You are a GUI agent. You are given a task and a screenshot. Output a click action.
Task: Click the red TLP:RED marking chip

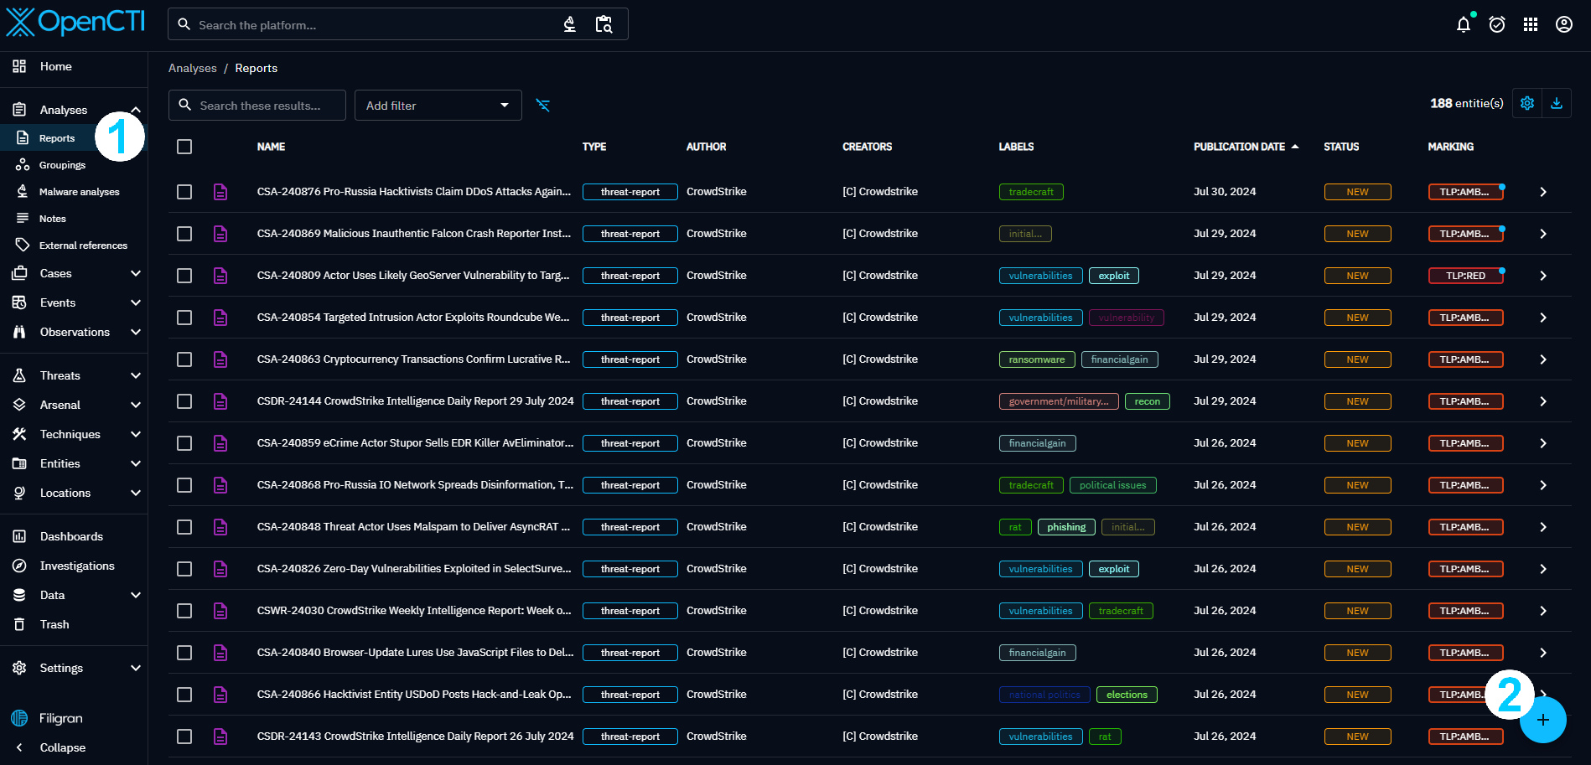1464,276
